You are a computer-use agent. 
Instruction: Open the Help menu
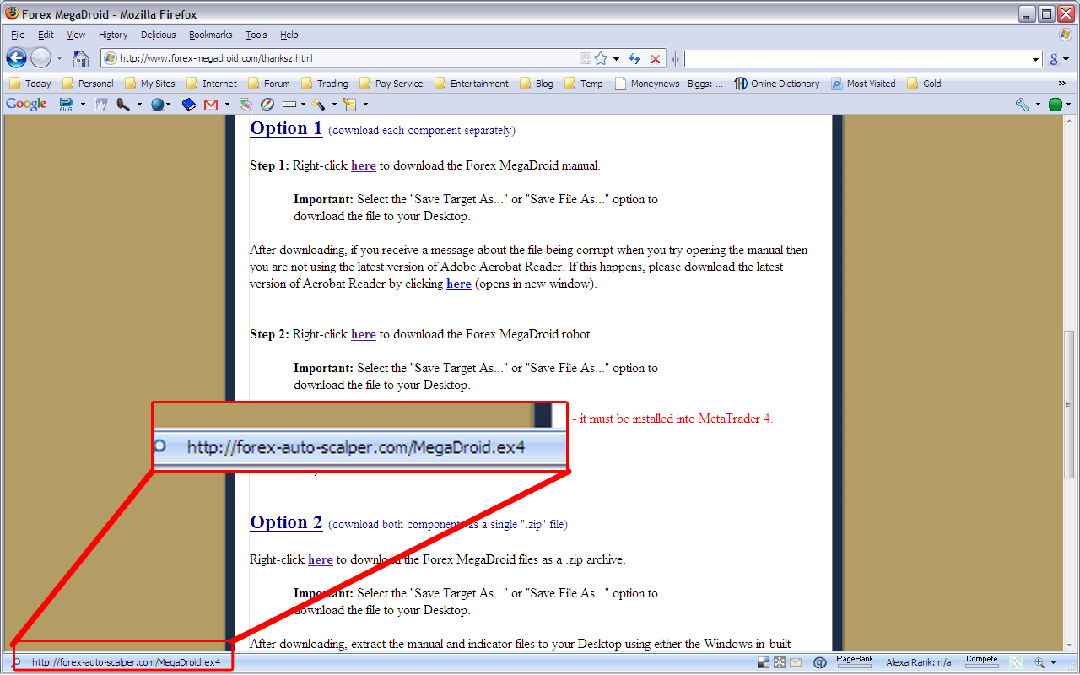[289, 35]
